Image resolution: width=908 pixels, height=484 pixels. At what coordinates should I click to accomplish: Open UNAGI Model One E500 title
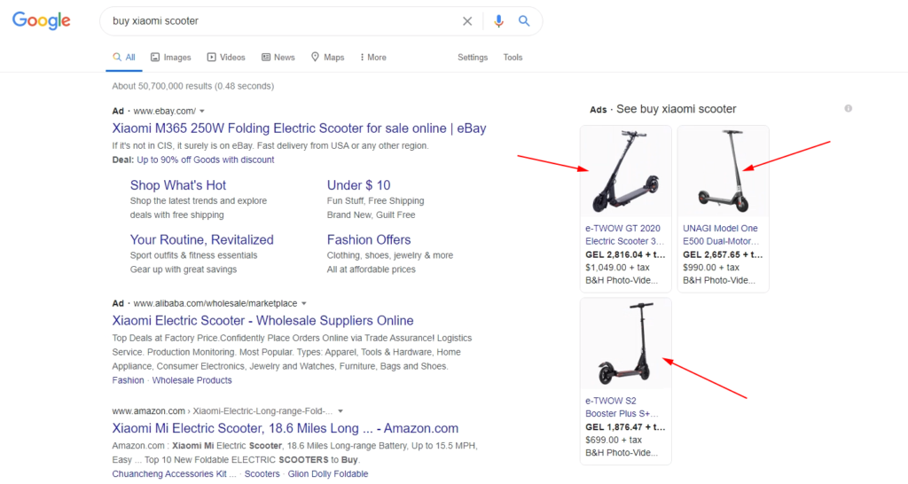coord(721,235)
